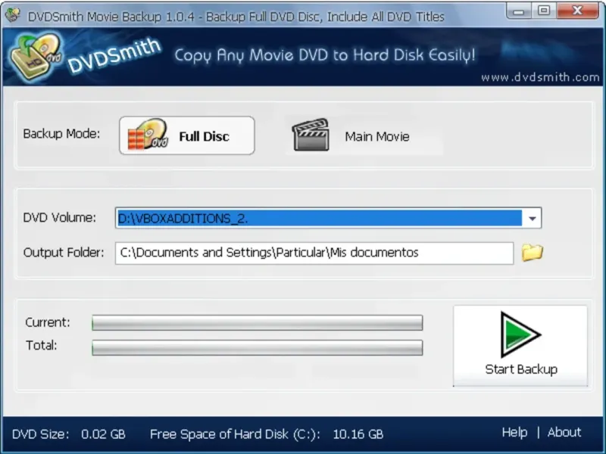The width and height of the screenshot is (606, 454).
Task: Click the 'Current:' progress label
Action: pos(48,322)
